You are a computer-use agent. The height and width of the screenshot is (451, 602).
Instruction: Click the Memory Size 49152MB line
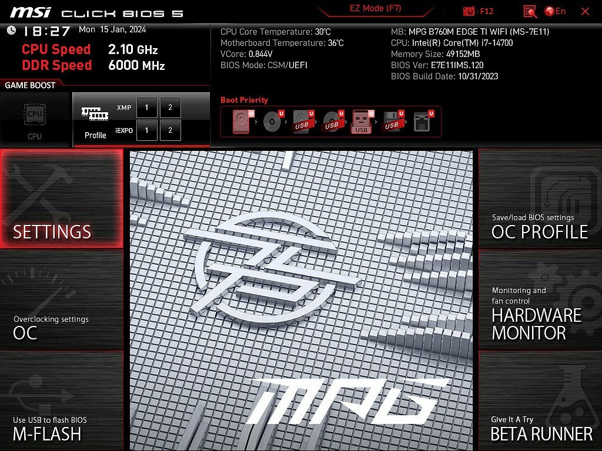click(x=436, y=54)
